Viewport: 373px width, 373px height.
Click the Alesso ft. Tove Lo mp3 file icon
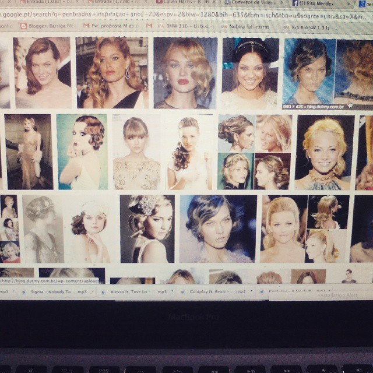tap(102, 290)
